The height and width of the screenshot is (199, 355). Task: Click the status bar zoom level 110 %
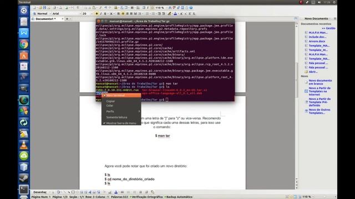tap(307, 197)
